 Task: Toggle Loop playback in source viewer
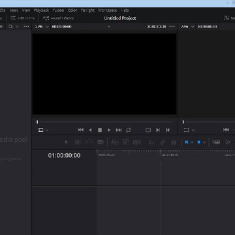(x=129, y=130)
